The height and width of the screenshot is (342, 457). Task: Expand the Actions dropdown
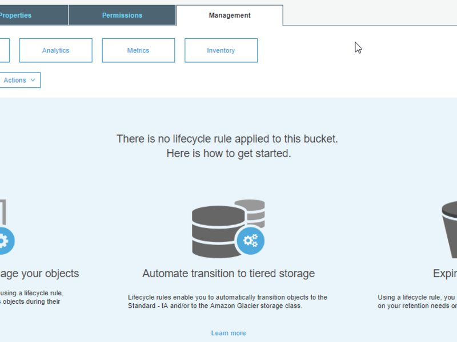[x=20, y=80]
